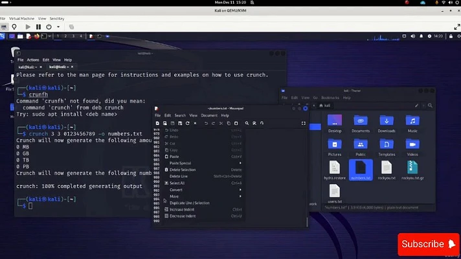This screenshot has height=259, width=461.
Task: Open the Send Key menu
Action: tap(57, 19)
